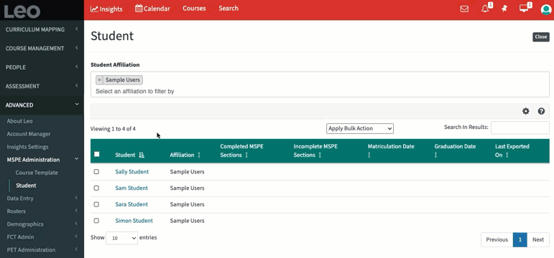Collapse the Advanced section
Screen dimensions: 554x258
(x=42, y=105)
